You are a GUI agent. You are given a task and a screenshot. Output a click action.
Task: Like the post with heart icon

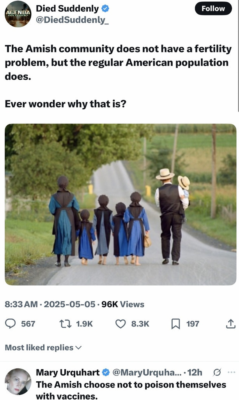120,324
